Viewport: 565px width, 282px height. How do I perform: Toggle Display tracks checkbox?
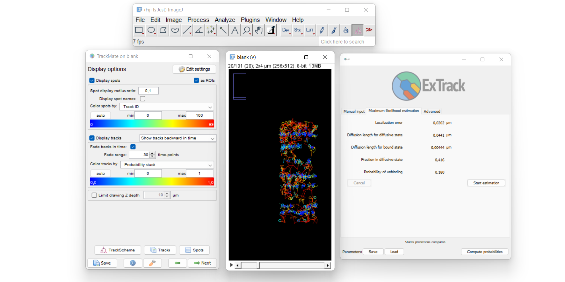(92, 138)
